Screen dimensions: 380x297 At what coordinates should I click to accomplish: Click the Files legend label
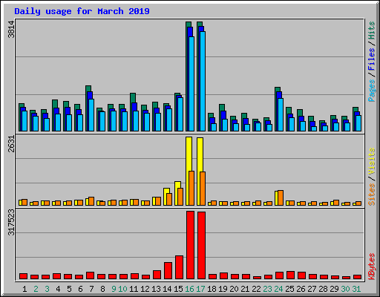[371, 59]
